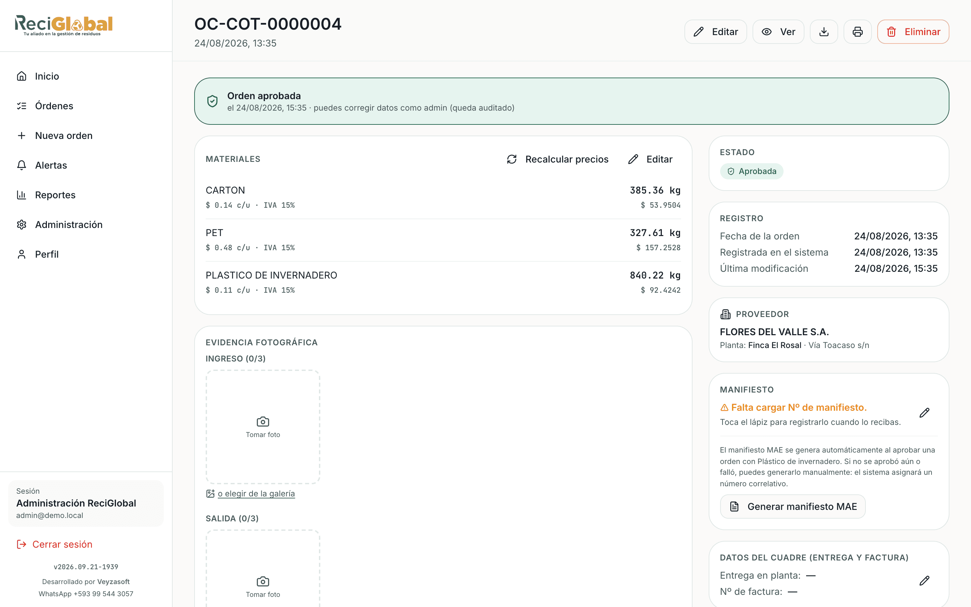Click the CARTON material row name

point(225,190)
